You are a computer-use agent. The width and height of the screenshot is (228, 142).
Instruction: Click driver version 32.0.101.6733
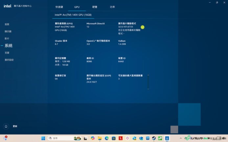pyautogui.click(x=125, y=27)
